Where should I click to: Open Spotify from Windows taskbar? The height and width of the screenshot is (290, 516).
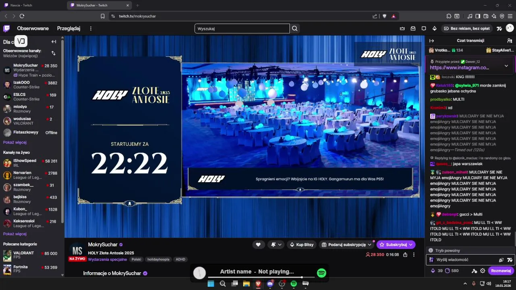pos(294,284)
